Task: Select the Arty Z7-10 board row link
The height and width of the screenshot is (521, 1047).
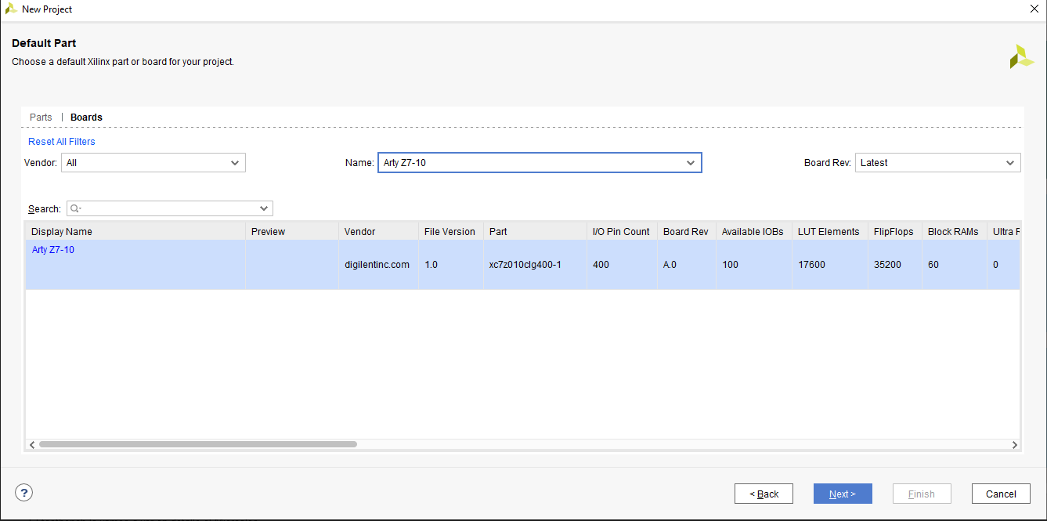Action: 53,250
